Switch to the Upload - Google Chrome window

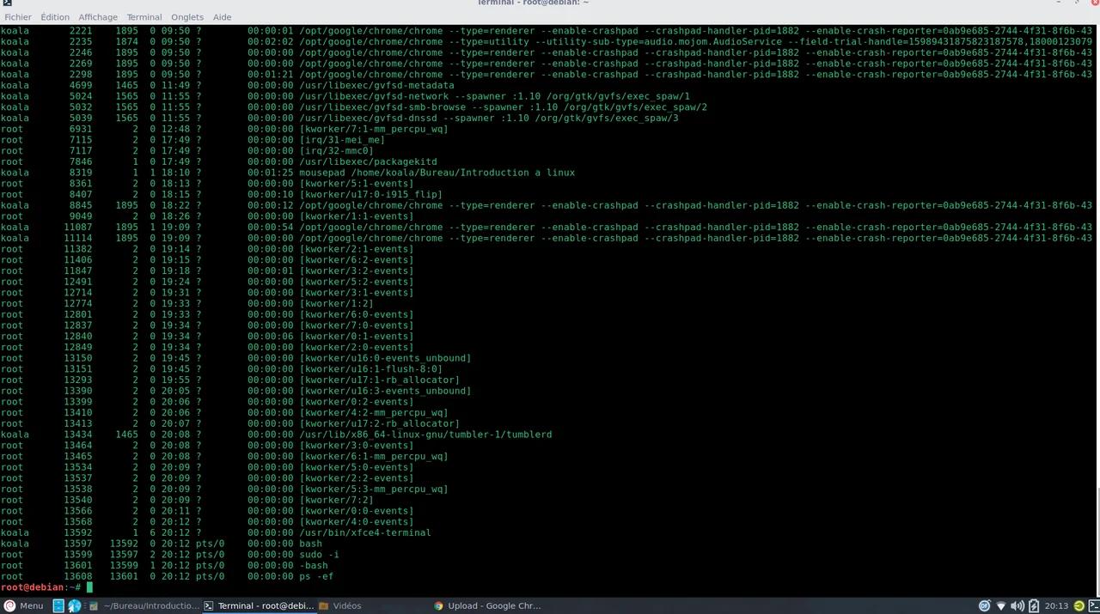(x=494, y=605)
